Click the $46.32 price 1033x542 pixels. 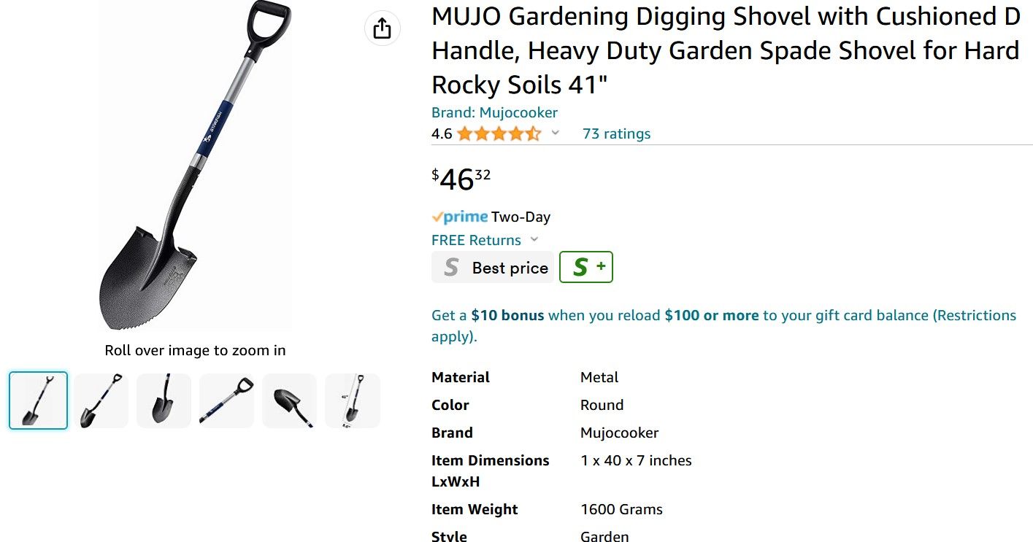[x=461, y=179]
